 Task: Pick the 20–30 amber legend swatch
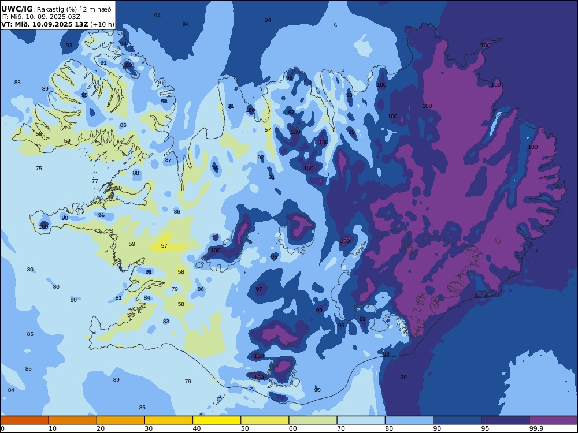tap(121, 420)
